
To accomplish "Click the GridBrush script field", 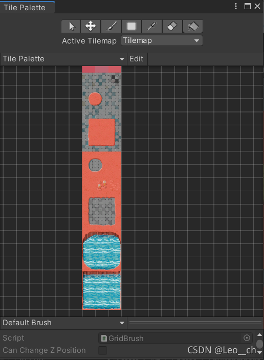I will [x=175, y=338].
